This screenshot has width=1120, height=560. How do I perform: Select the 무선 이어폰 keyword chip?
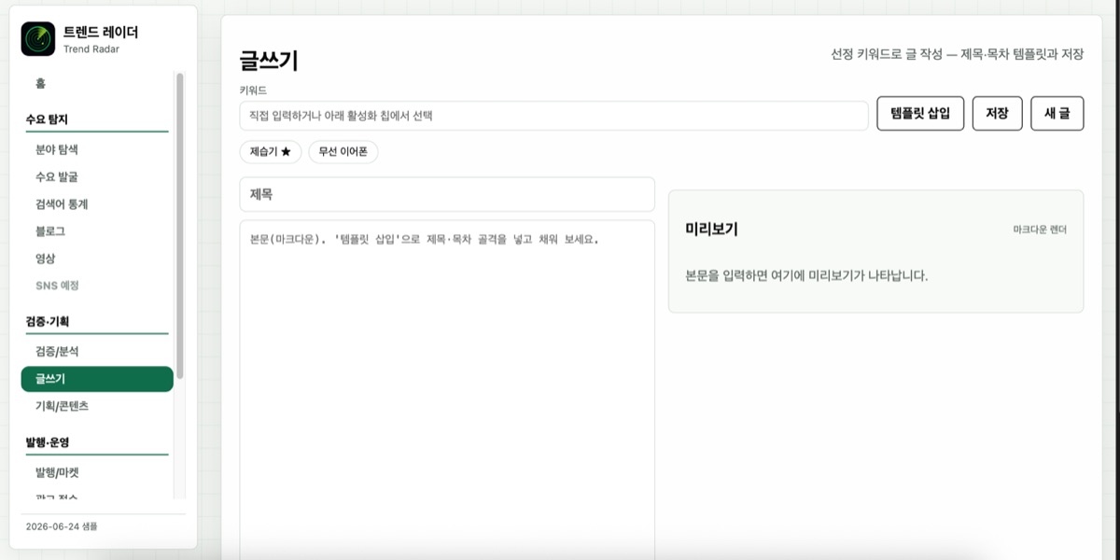343,151
